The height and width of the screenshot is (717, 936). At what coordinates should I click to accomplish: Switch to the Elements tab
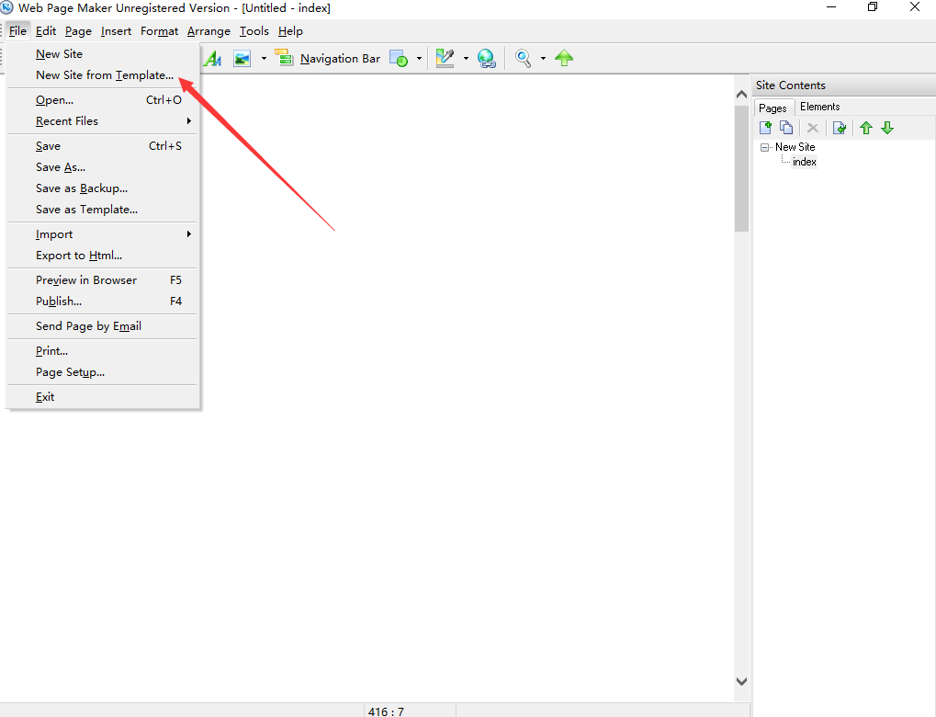(x=820, y=106)
